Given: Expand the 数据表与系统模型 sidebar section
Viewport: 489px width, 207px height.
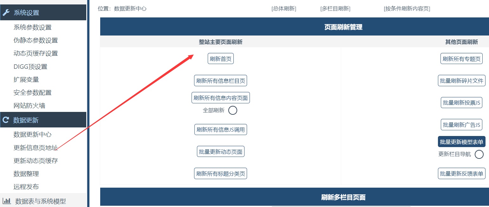Looking at the screenshot, I should (43, 201).
